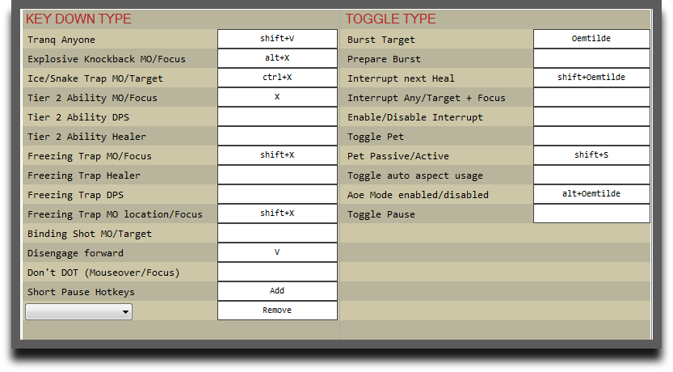Click the Interrupt next Heal hotkey field

[591, 78]
